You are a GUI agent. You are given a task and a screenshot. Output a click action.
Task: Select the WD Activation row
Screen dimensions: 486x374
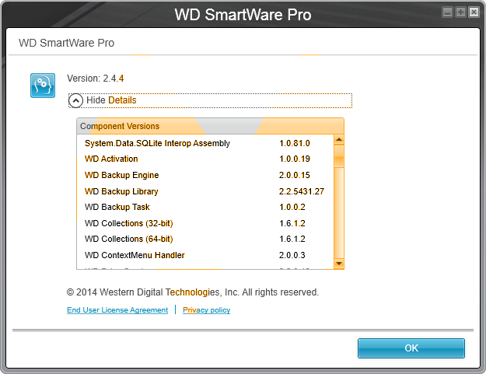tap(205, 159)
